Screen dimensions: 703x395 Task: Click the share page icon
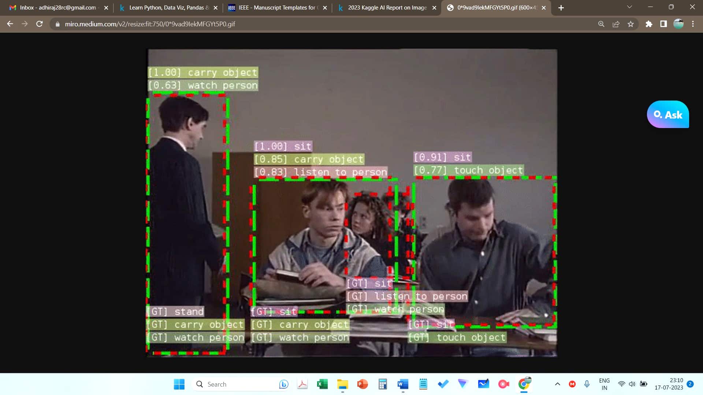[x=616, y=24]
